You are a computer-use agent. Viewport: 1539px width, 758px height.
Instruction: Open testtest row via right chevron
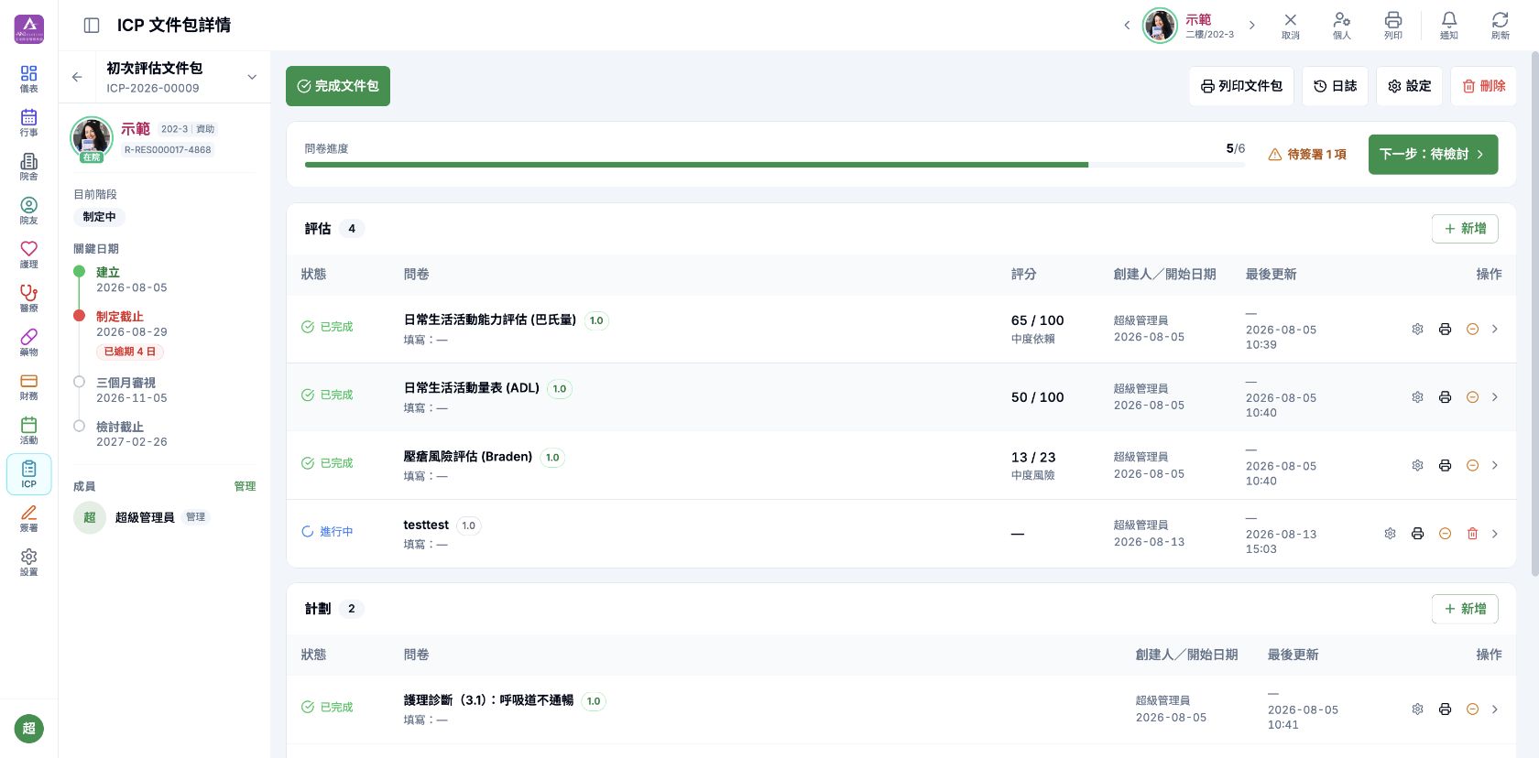coord(1495,534)
